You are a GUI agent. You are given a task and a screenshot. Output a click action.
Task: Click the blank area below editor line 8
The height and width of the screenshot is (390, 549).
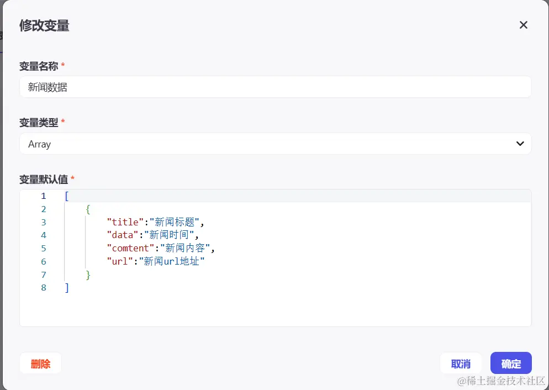click(275, 309)
